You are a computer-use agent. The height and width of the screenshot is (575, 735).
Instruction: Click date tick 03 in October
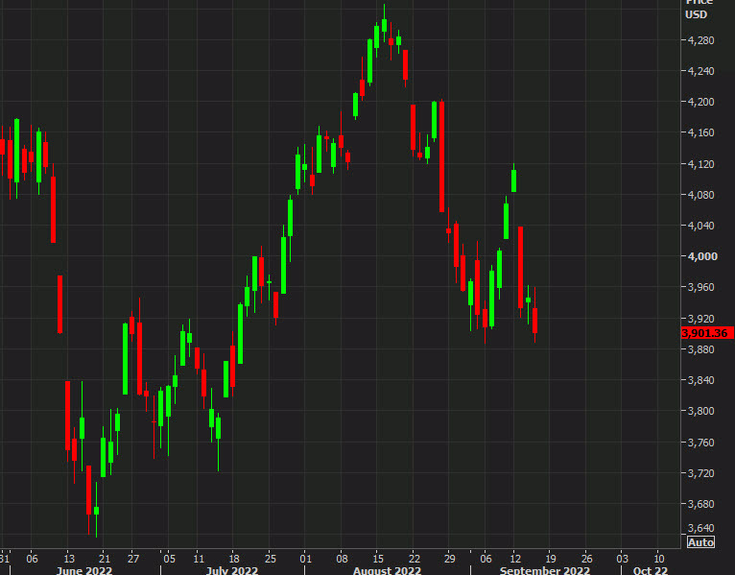click(x=622, y=559)
